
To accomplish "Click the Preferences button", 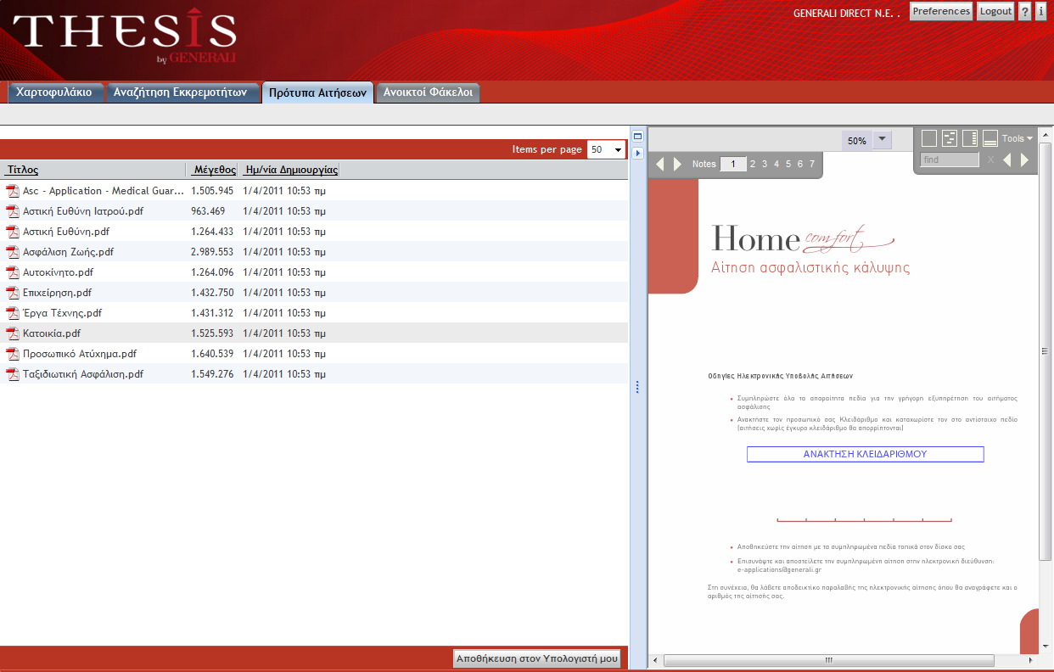I will point(941,11).
